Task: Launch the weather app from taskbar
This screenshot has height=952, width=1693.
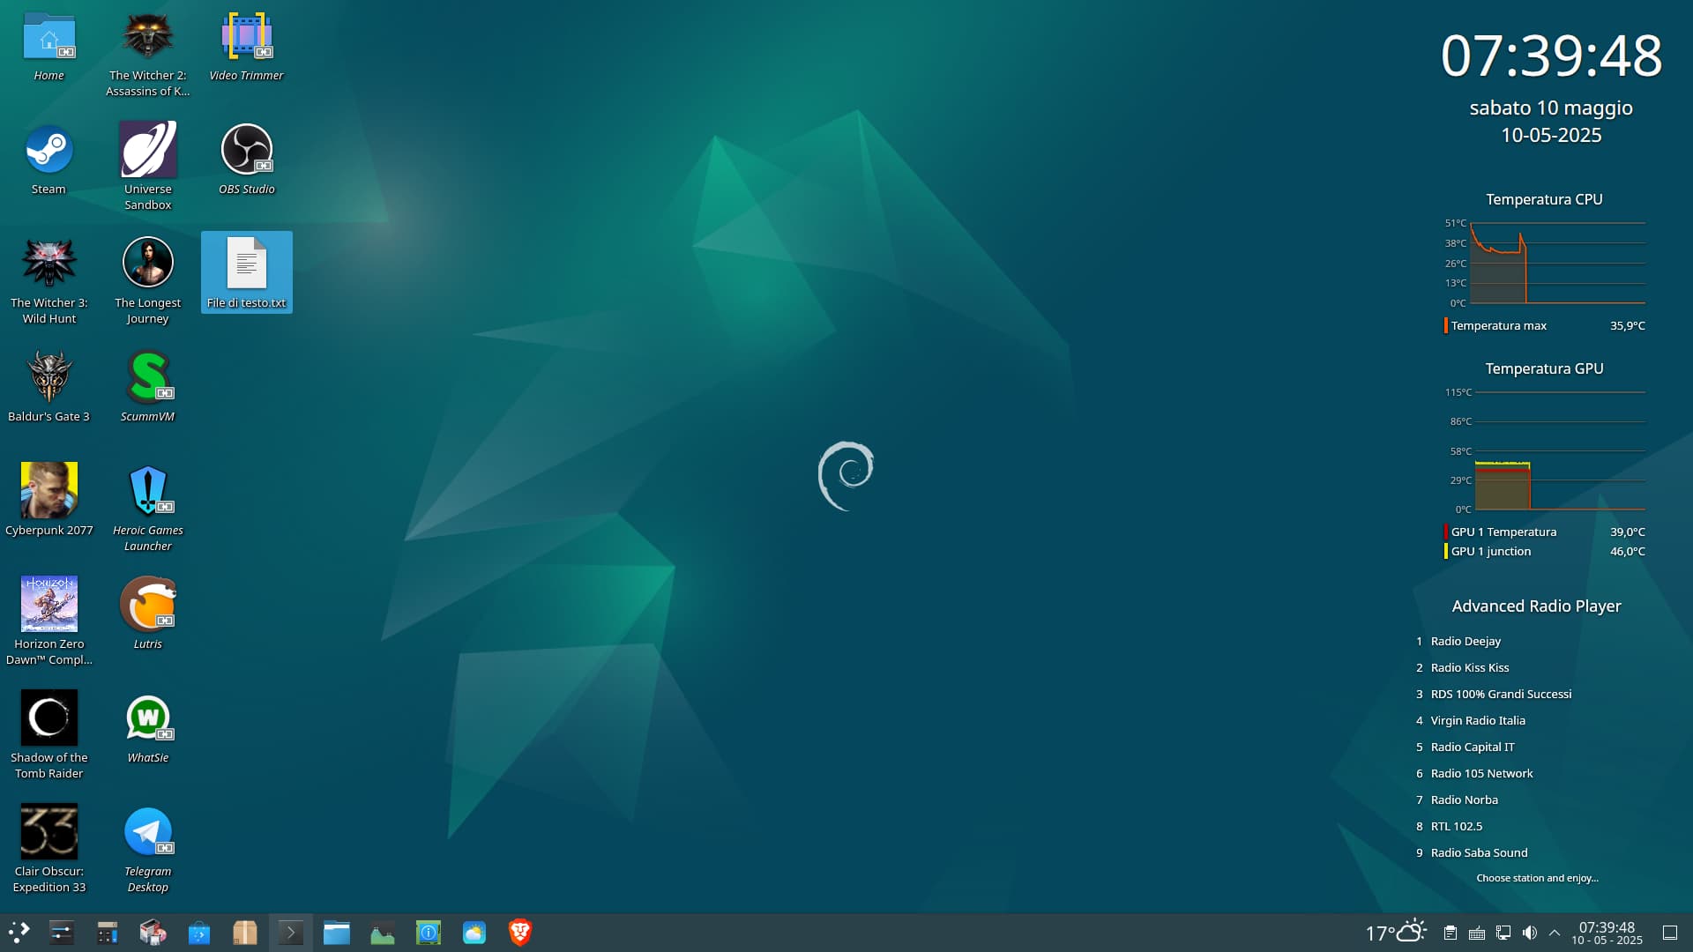Action: [x=474, y=933]
